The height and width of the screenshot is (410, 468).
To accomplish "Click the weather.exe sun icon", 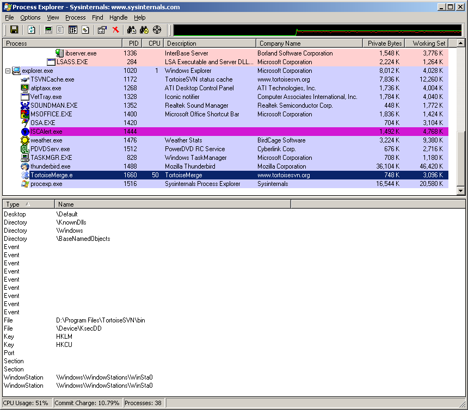I will [x=25, y=140].
